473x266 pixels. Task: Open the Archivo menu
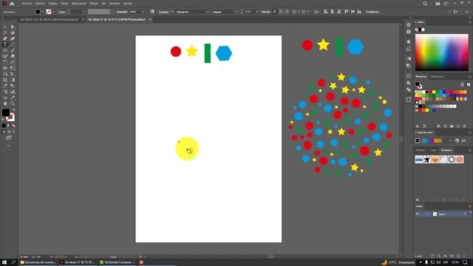click(x=27, y=4)
